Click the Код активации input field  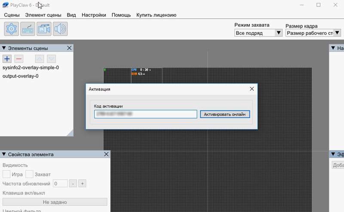(145, 114)
